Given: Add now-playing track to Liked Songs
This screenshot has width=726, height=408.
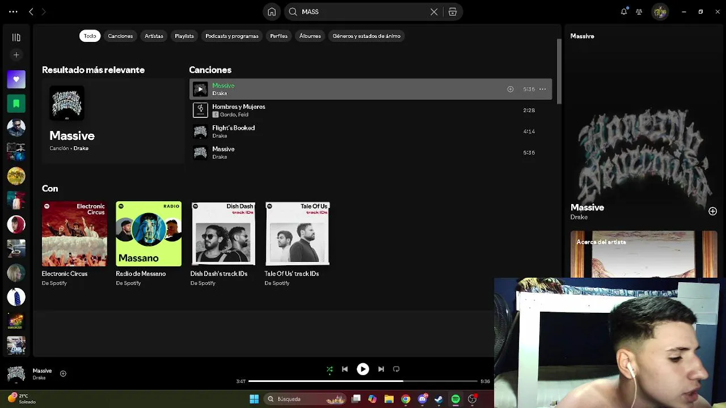Looking at the screenshot, I should click(x=63, y=373).
